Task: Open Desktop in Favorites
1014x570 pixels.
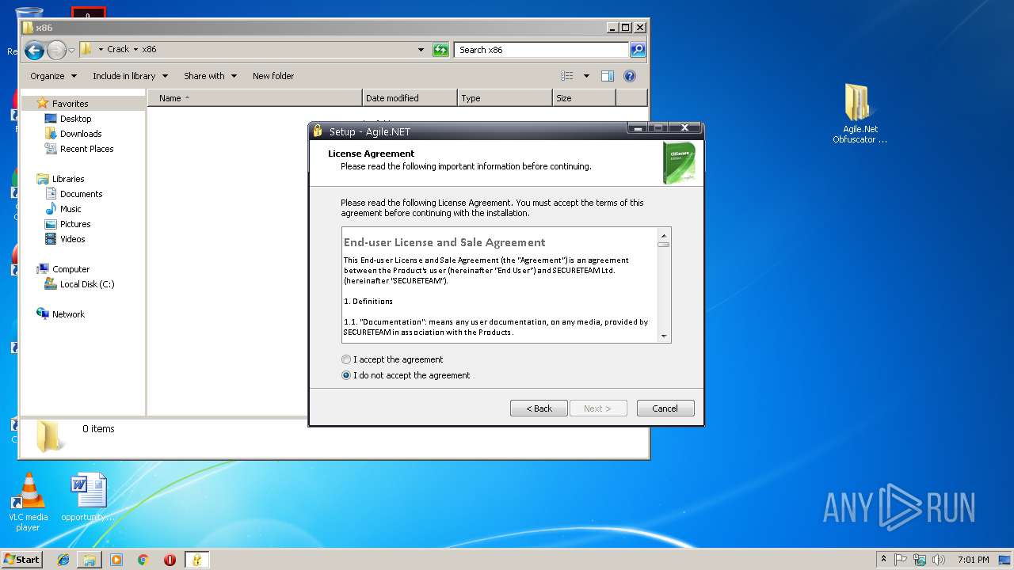Action: tap(75, 119)
